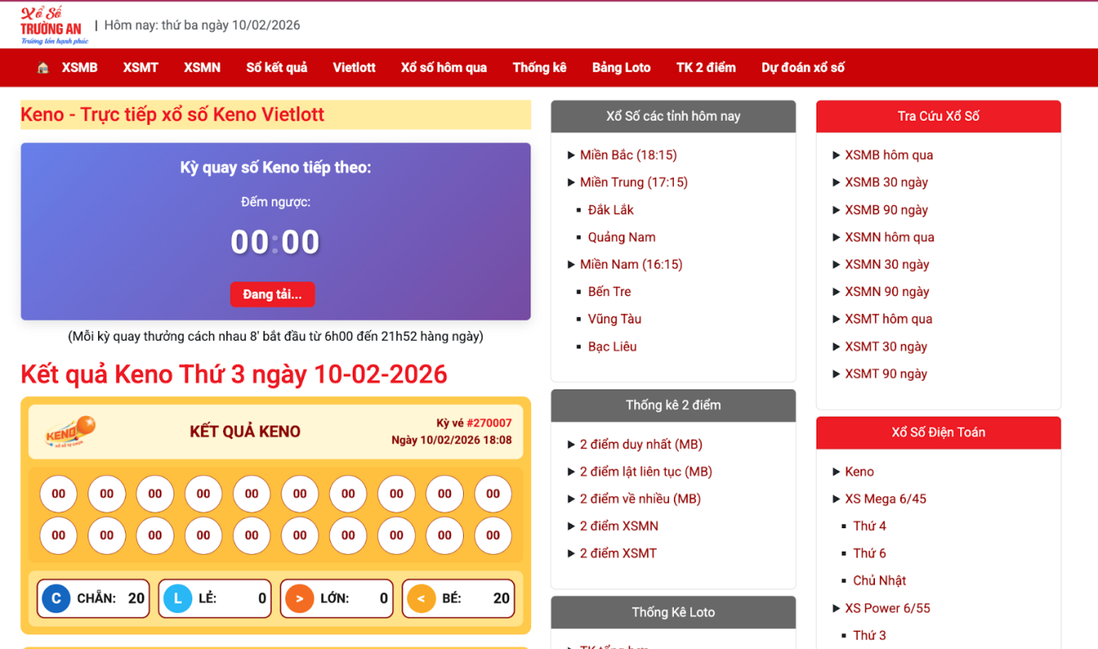Open XSMB 30 ngày lookup link

[x=886, y=183]
